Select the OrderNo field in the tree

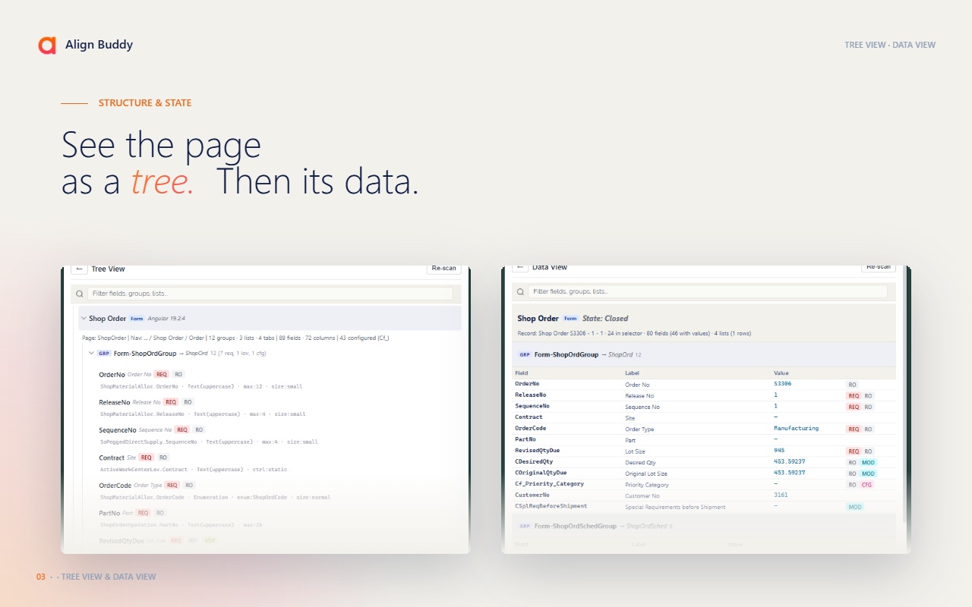coord(112,374)
